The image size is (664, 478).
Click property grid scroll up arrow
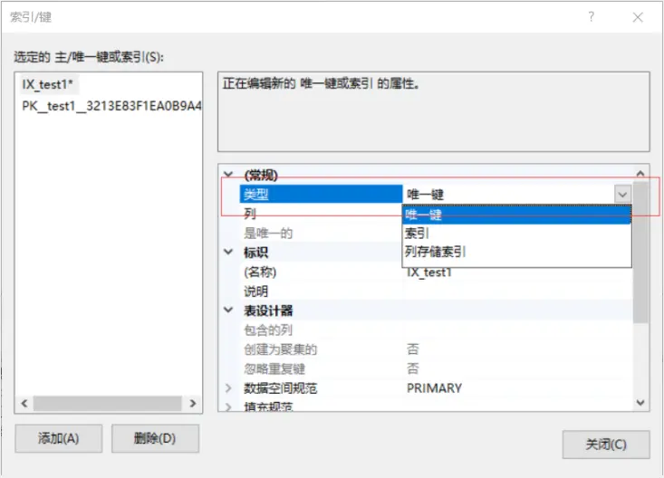coord(640,174)
